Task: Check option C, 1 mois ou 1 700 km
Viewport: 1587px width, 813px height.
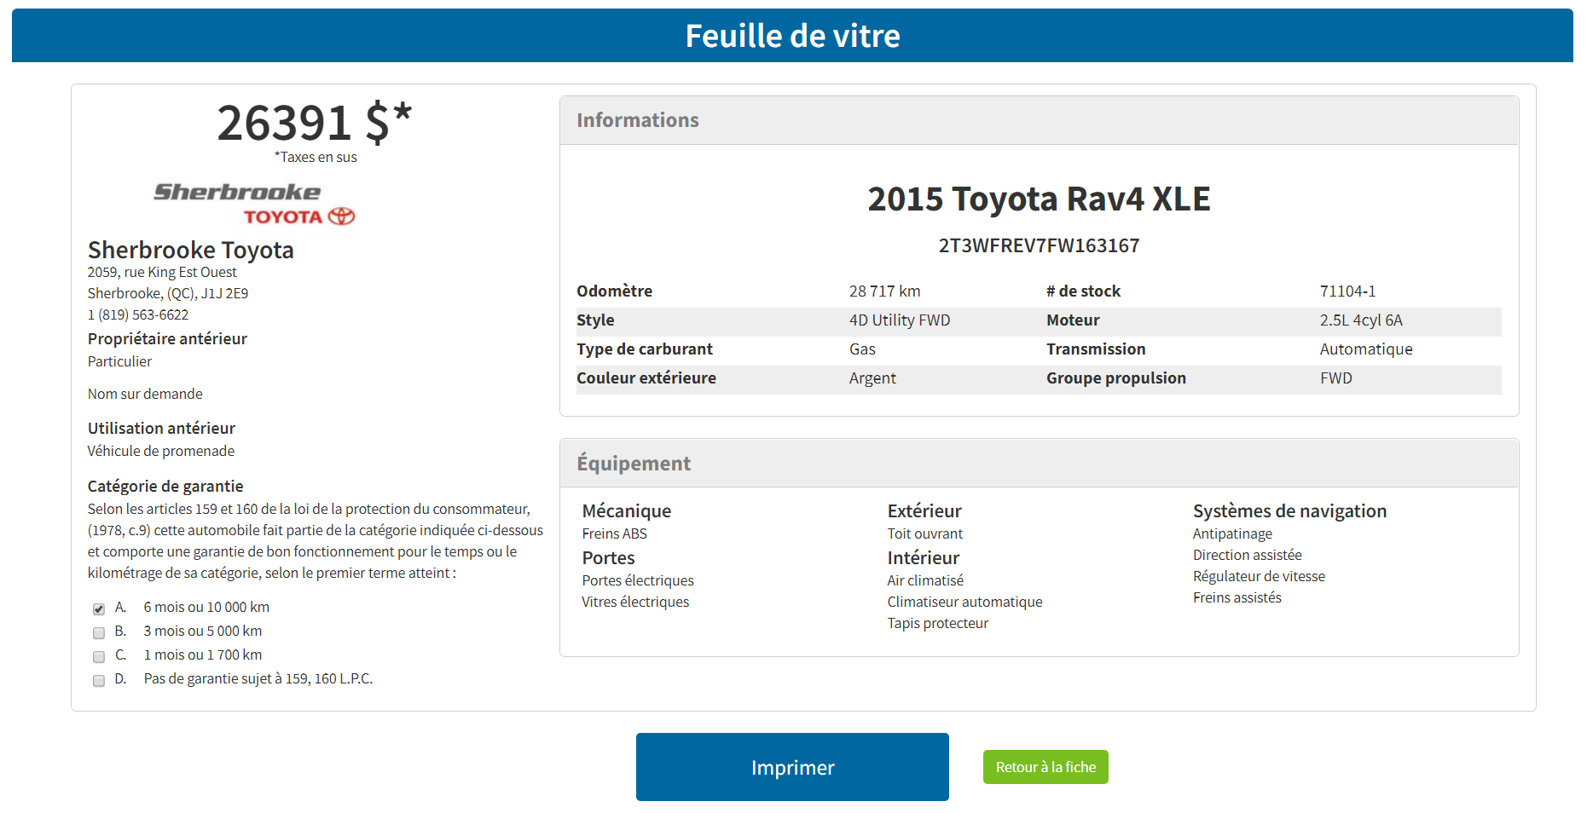Action: [x=98, y=656]
